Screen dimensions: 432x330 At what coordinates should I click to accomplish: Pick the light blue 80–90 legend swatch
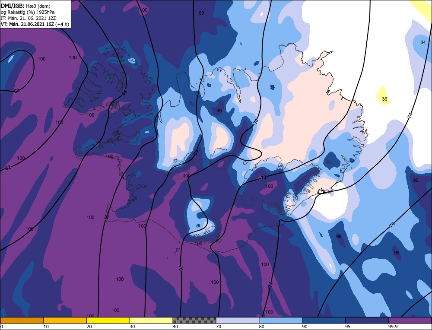pos(280,320)
